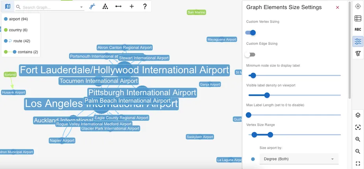Screen dimensions: 364x169
Task: Toggle country legend entry visibility
Action: tap(16, 30)
